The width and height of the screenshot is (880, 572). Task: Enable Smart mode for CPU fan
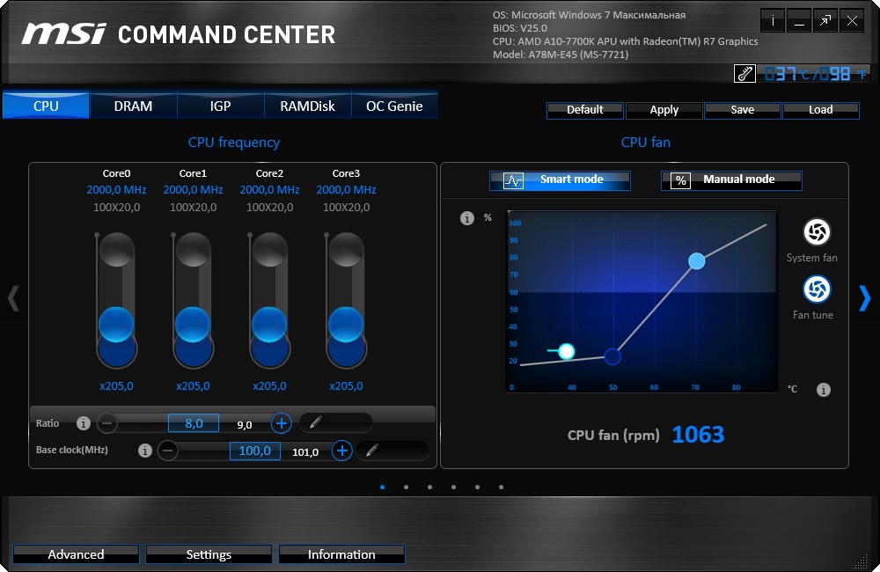560,180
